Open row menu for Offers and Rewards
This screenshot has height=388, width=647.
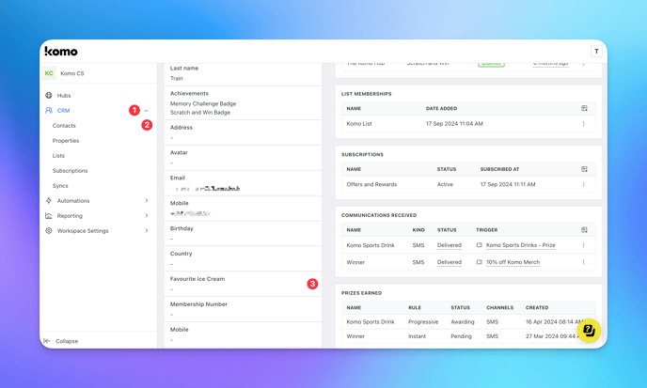pyautogui.click(x=583, y=184)
